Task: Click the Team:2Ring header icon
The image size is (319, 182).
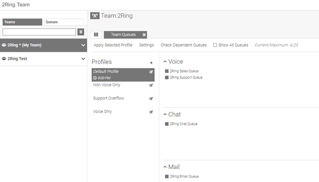Action: click(x=95, y=16)
